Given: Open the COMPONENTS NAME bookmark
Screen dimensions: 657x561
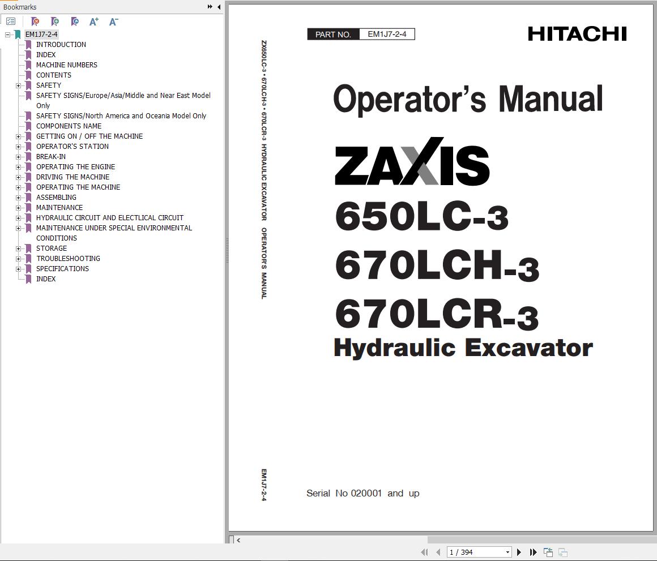Looking at the screenshot, I should [69, 126].
